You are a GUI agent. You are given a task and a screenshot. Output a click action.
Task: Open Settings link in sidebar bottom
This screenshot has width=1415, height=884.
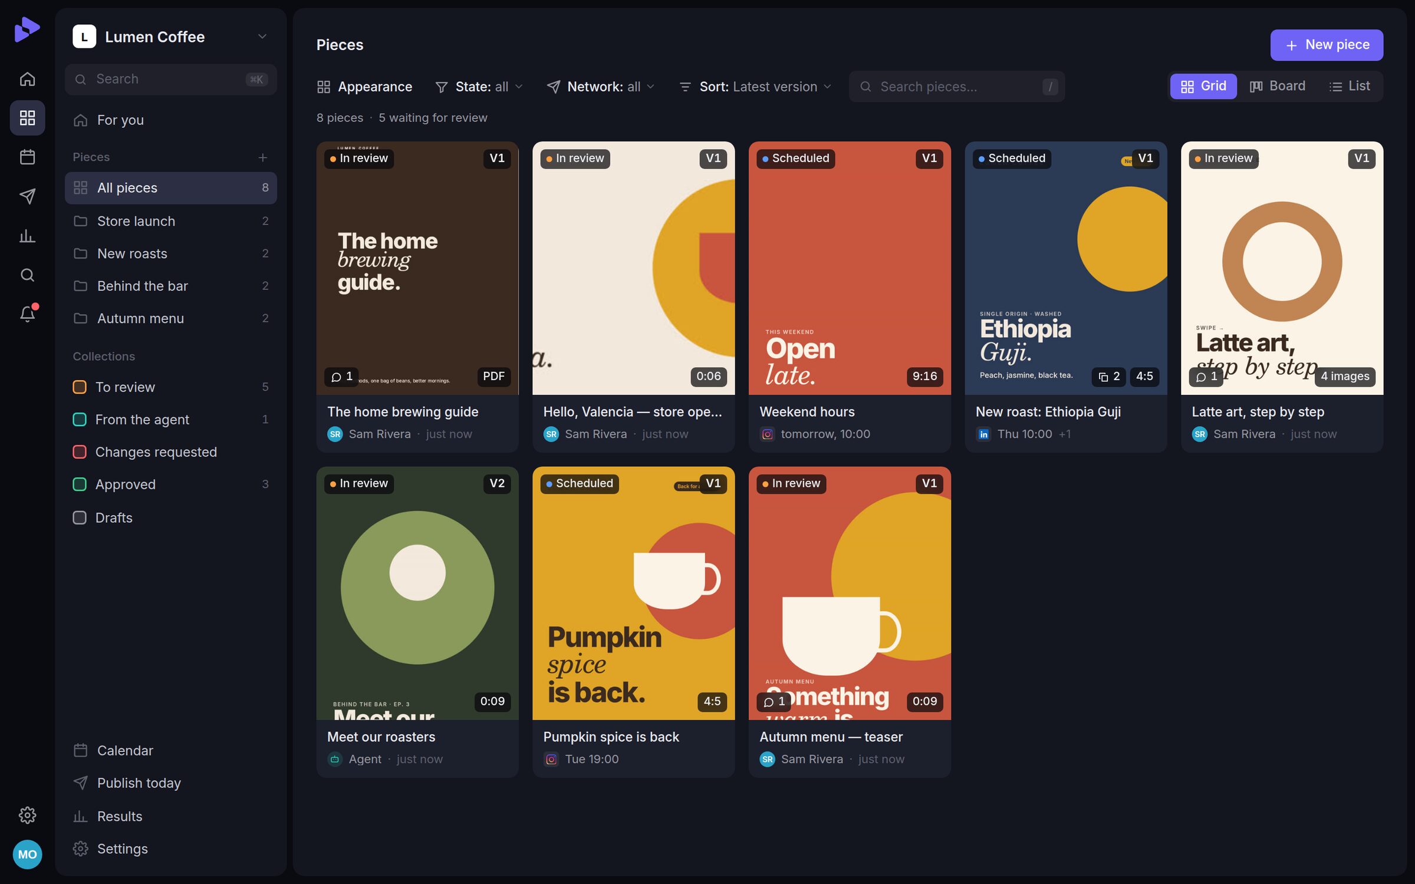coord(170,849)
